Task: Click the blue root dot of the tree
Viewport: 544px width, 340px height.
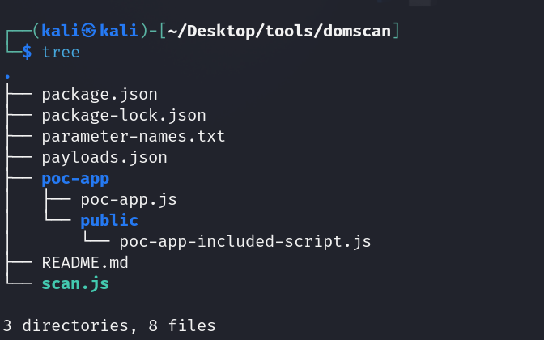Action: 6,74
